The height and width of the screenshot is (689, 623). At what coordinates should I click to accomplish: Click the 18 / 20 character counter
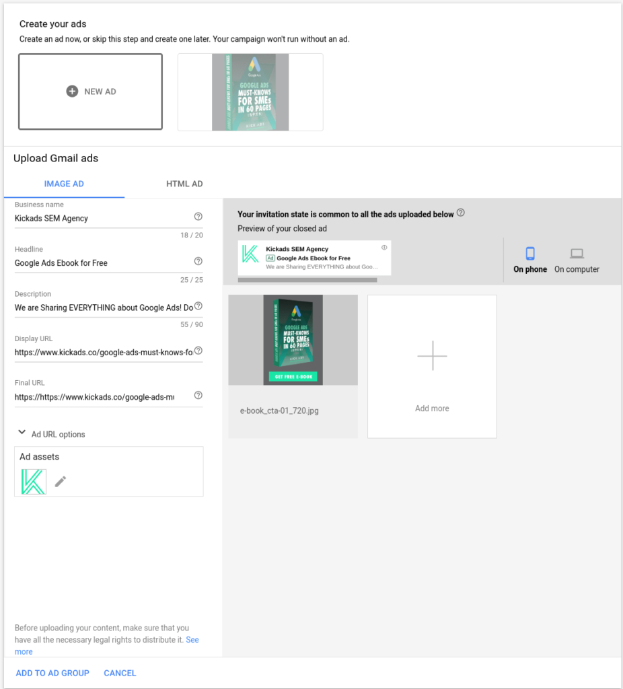point(192,235)
